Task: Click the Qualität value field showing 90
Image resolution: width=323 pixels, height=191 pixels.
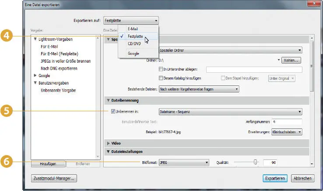Action: pos(270,163)
